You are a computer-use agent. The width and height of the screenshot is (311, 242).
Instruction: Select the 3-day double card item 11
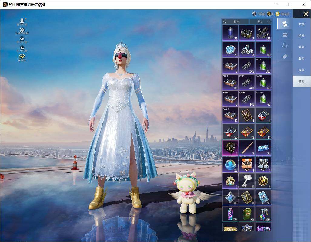[x=263, y=115]
